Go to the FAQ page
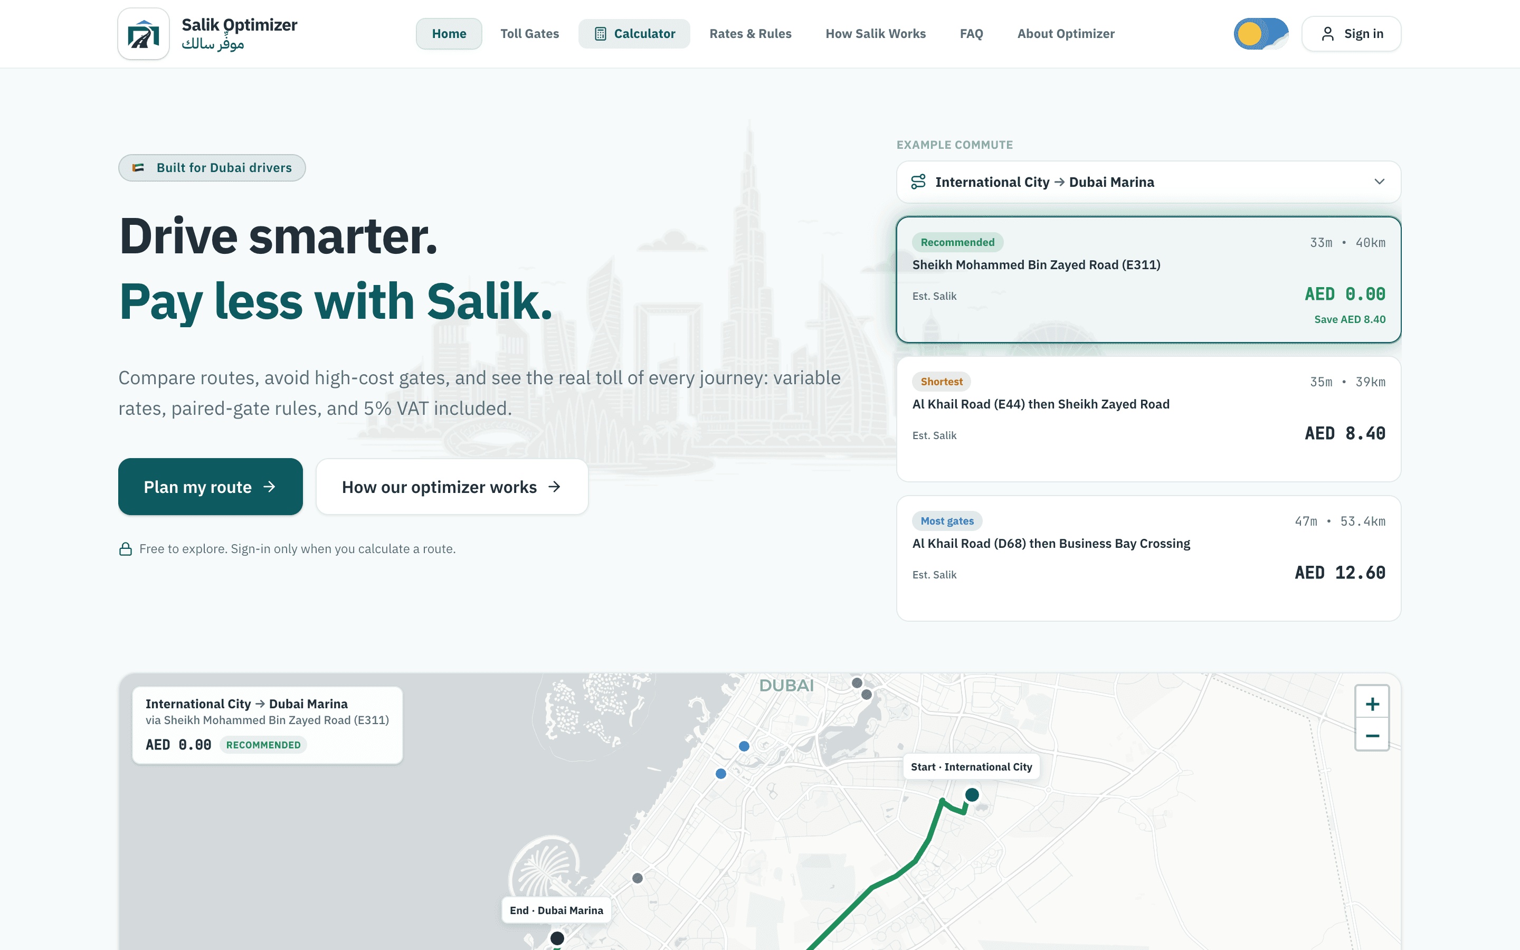Screen dimensions: 1520x950 pyautogui.click(x=971, y=34)
